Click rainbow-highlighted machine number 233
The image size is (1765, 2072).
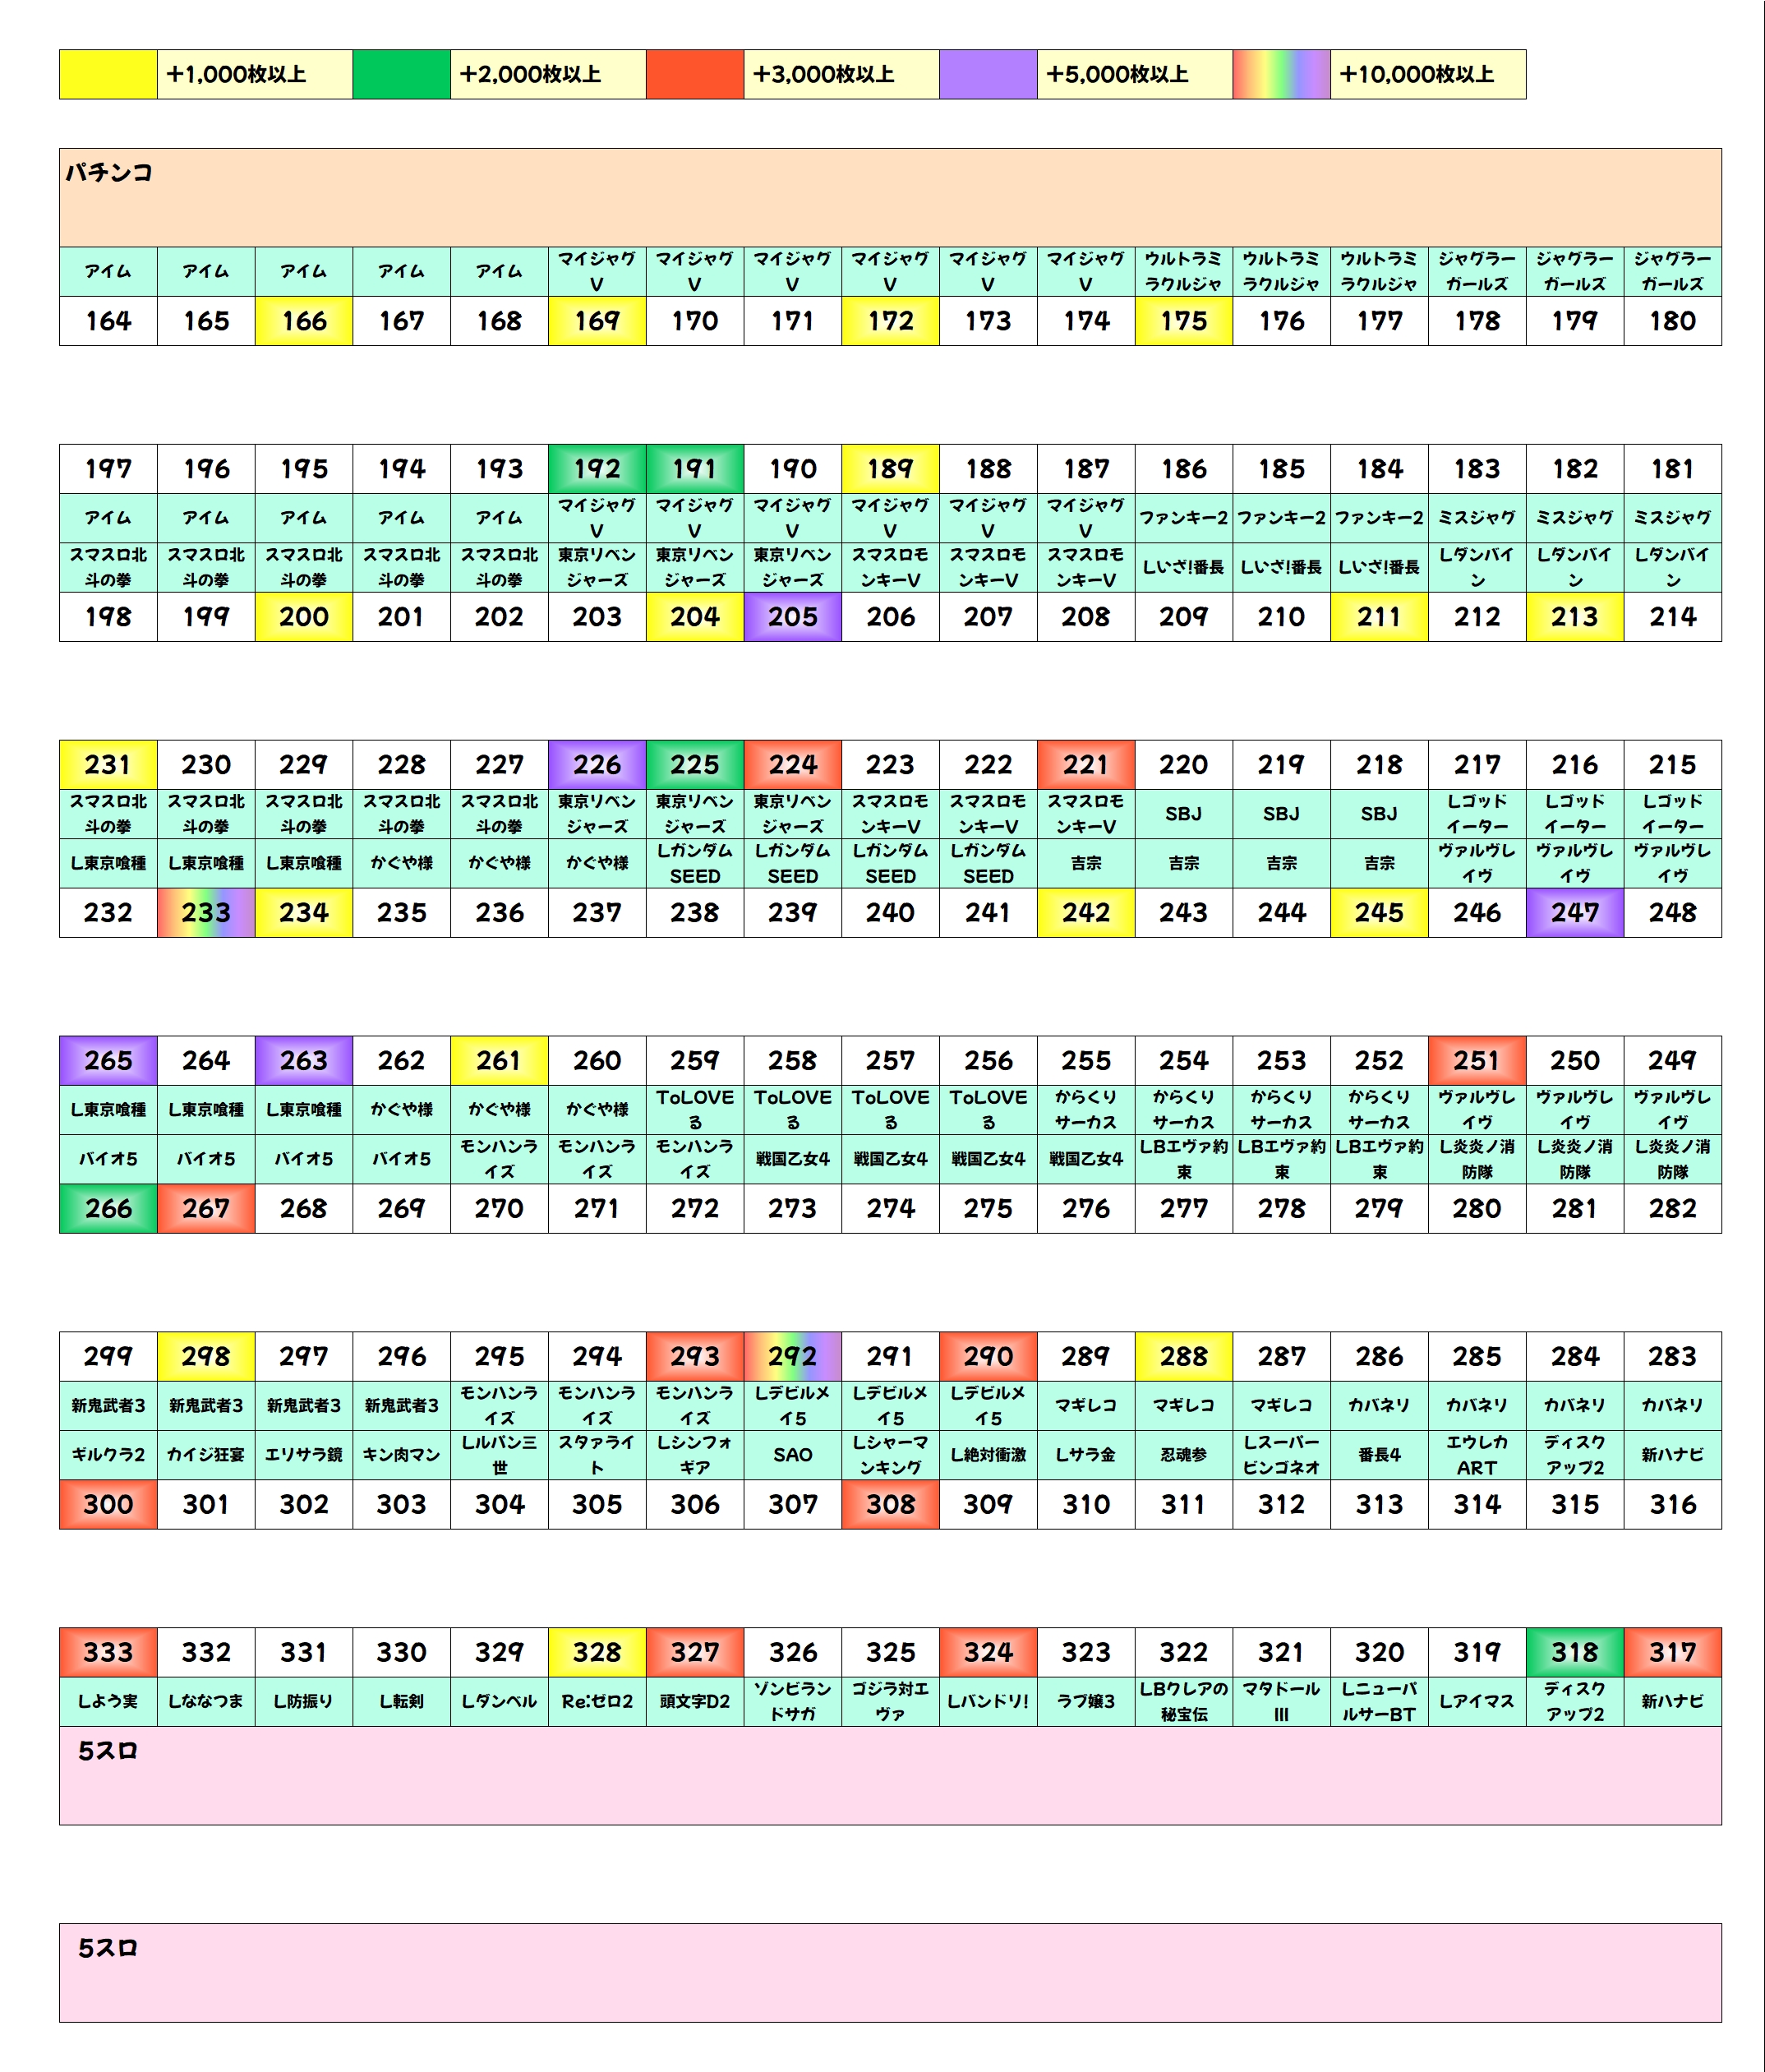tap(206, 912)
